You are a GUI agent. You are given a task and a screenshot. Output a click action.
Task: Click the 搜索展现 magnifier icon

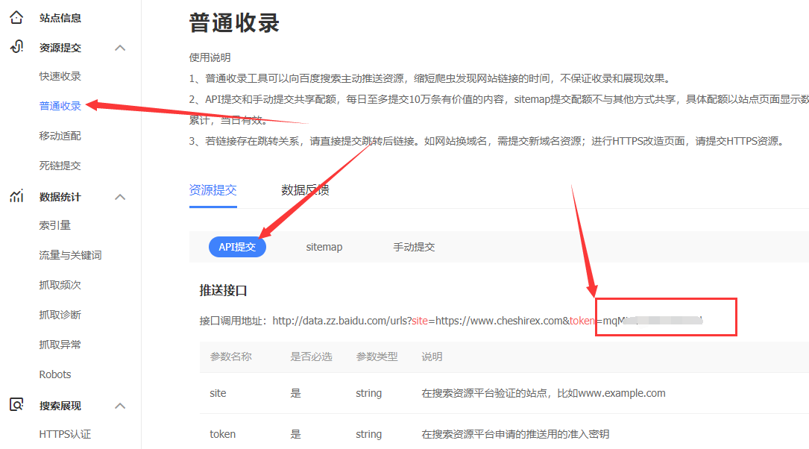pos(16,405)
